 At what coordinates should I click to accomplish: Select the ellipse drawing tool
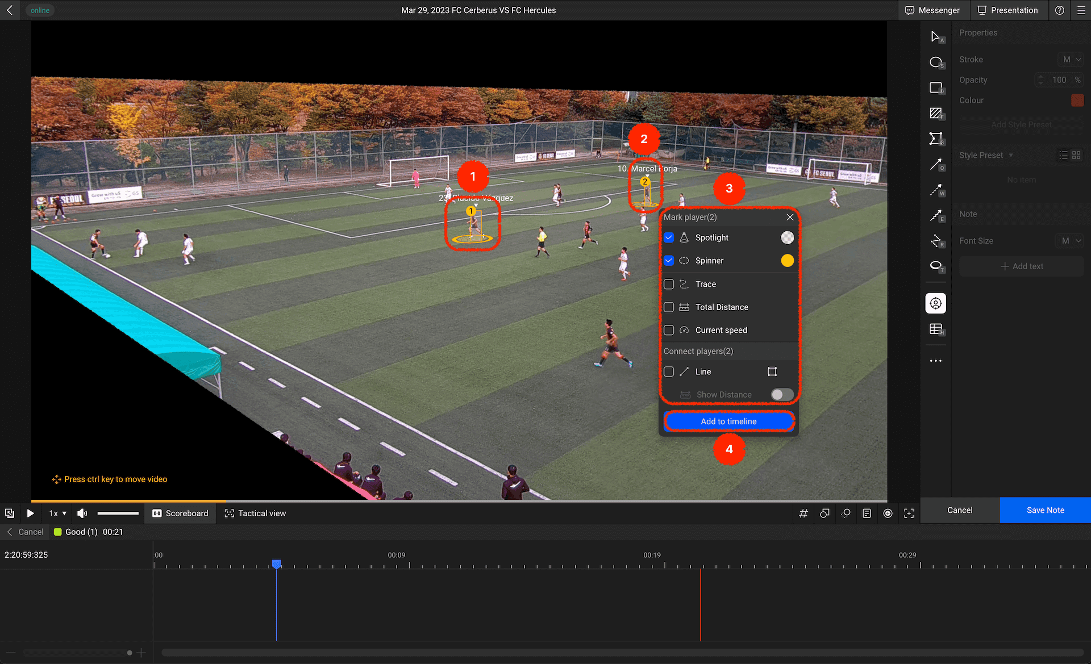point(936,62)
